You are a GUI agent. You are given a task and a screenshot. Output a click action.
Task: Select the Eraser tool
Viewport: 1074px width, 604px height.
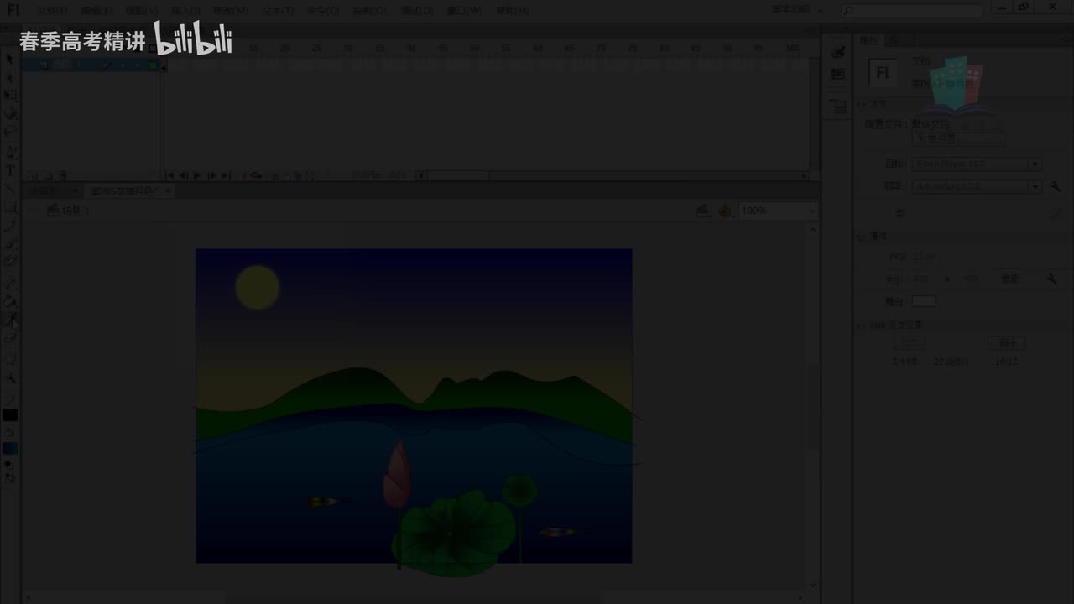coord(10,338)
